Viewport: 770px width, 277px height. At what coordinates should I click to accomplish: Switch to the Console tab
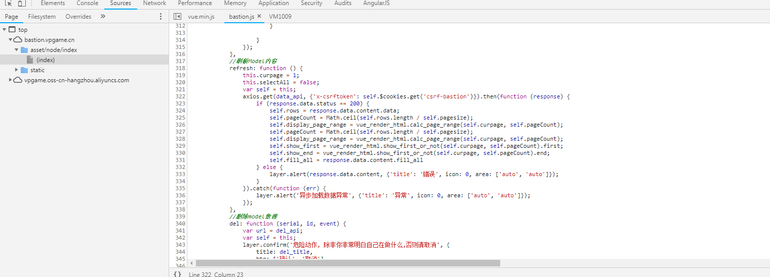pos(88,3)
